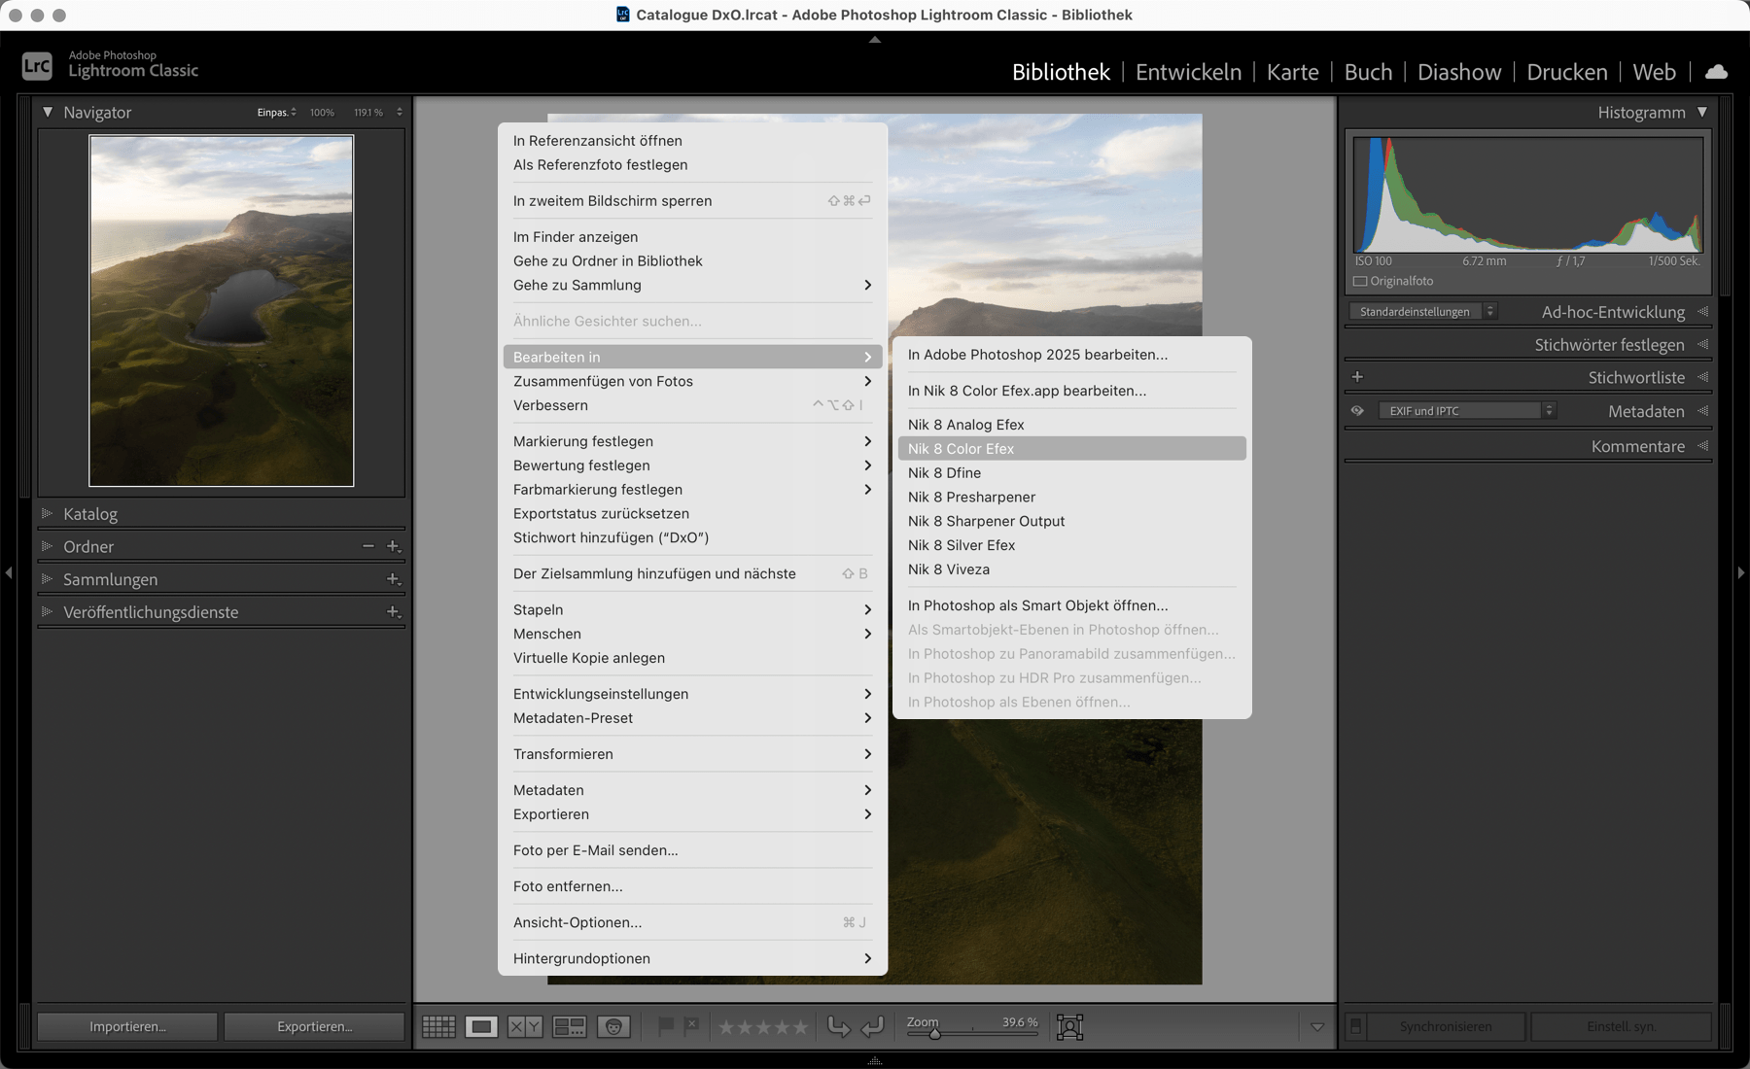Screen dimensions: 1750x1069
Task: Add keyword plus icon in Stichwortliste
Action: [x=1357, y=377]
